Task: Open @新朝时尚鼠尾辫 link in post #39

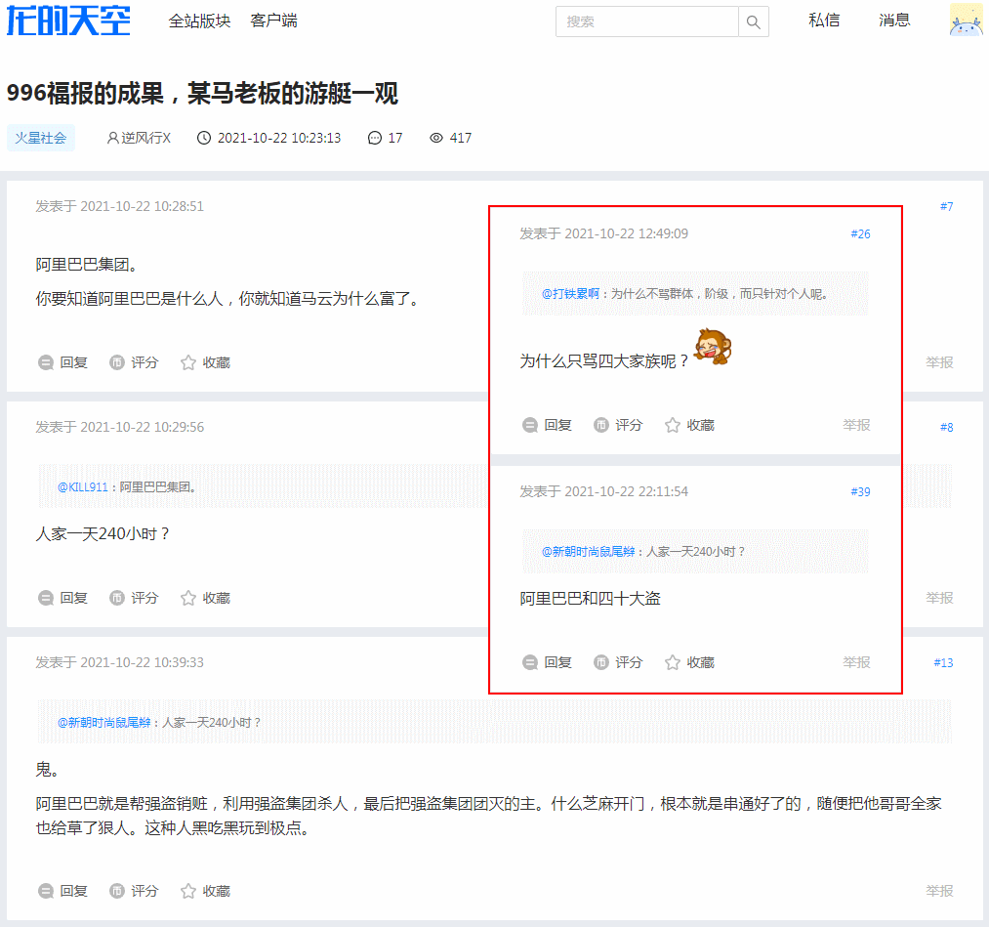Action: (589, 552)
